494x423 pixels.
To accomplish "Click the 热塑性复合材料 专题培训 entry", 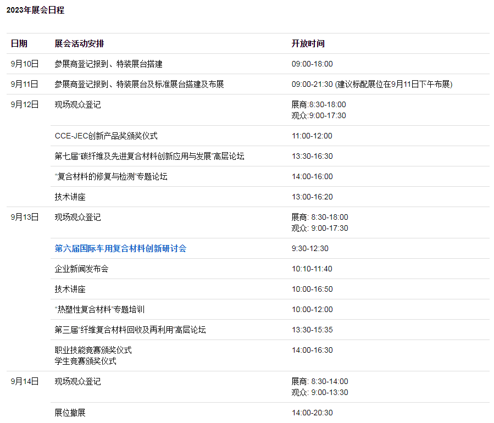I will click(x=99, y=309).
